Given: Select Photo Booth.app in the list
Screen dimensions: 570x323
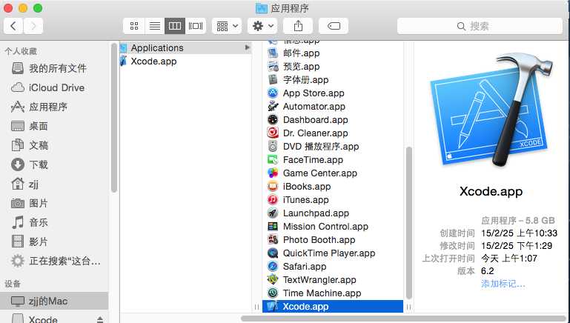Looking at the screenshot, I should pos(333,239).
